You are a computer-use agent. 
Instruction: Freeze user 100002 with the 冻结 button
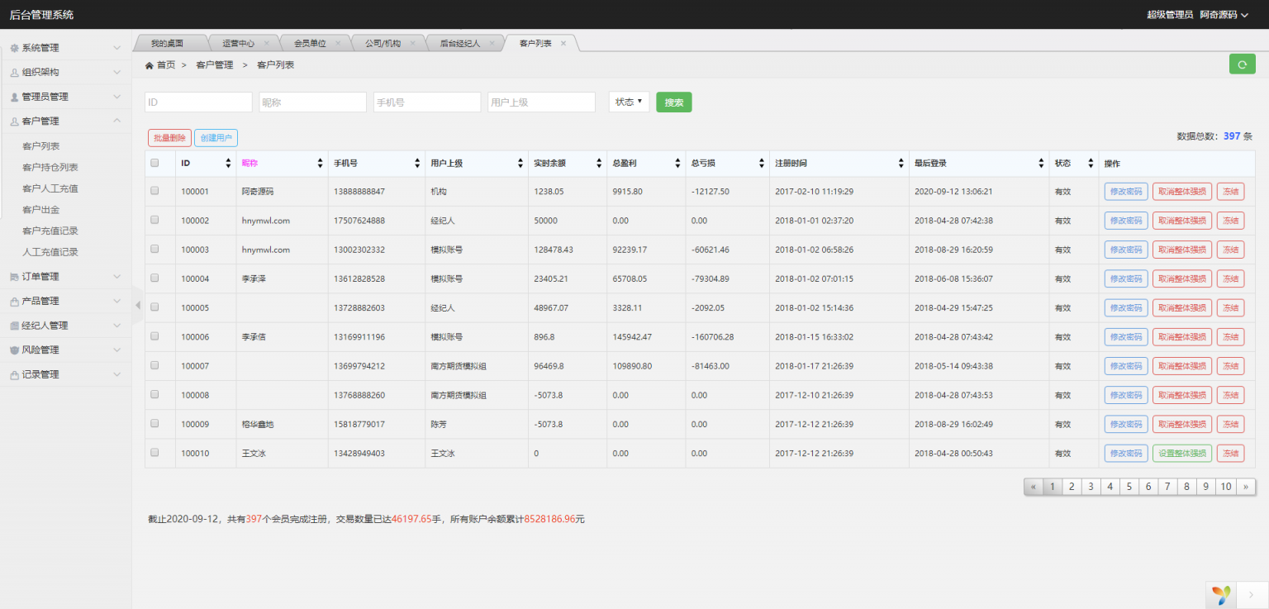tap(1230, 221)
